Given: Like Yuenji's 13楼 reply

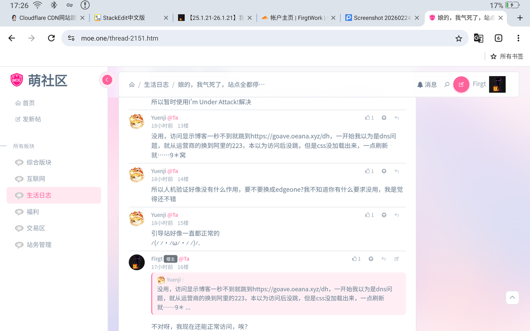Looking at the screenshot, I should (369, 118).
